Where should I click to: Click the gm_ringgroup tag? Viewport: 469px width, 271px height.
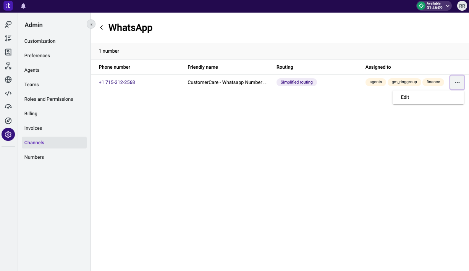[x=404, y=82]
